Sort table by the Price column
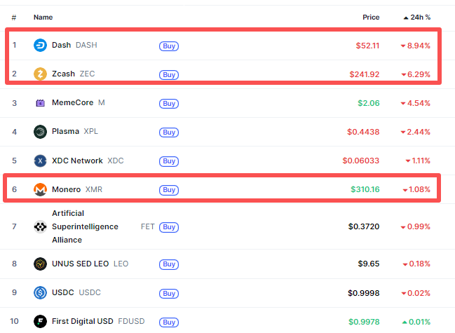 [371, 17]
